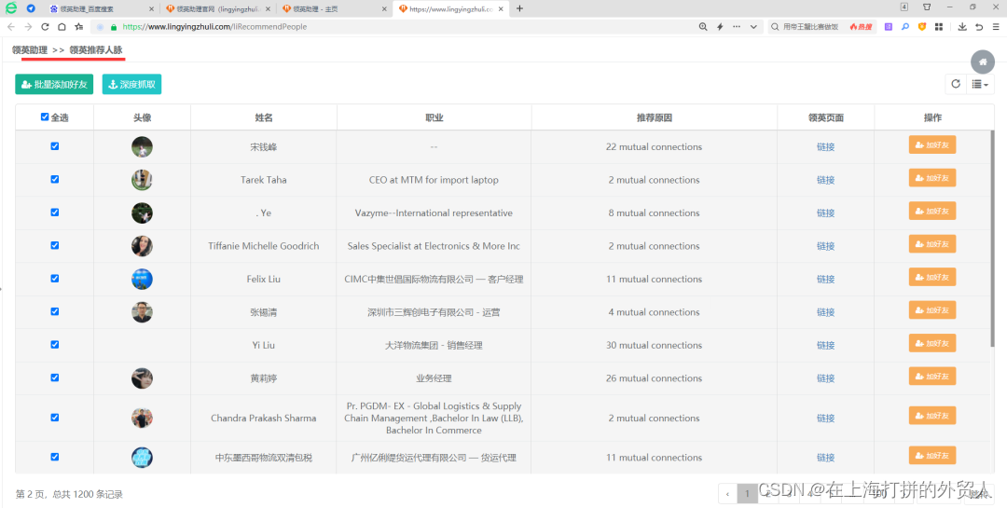Open the four-squares extensions grid icon
1007x508 pixels.
coord(938,27)
